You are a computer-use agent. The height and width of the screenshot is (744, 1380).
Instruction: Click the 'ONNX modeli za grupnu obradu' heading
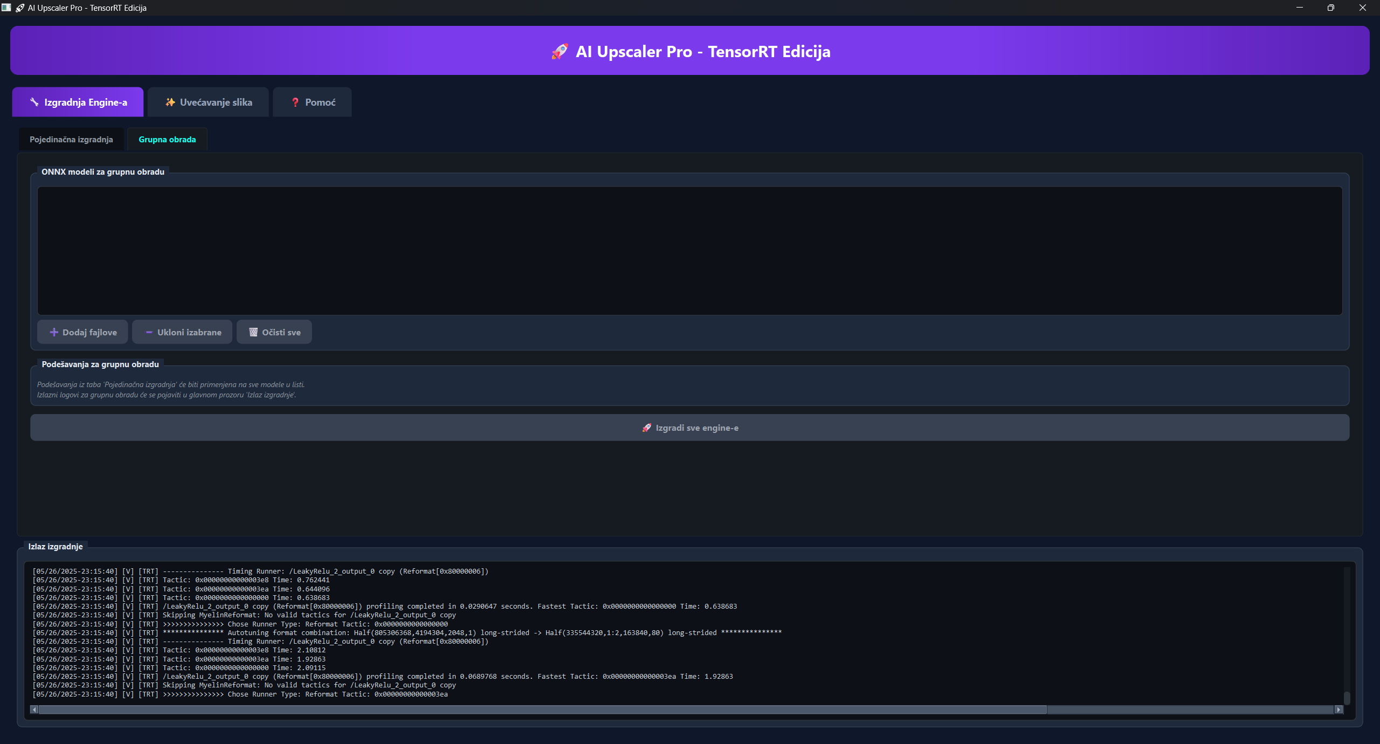103,172
